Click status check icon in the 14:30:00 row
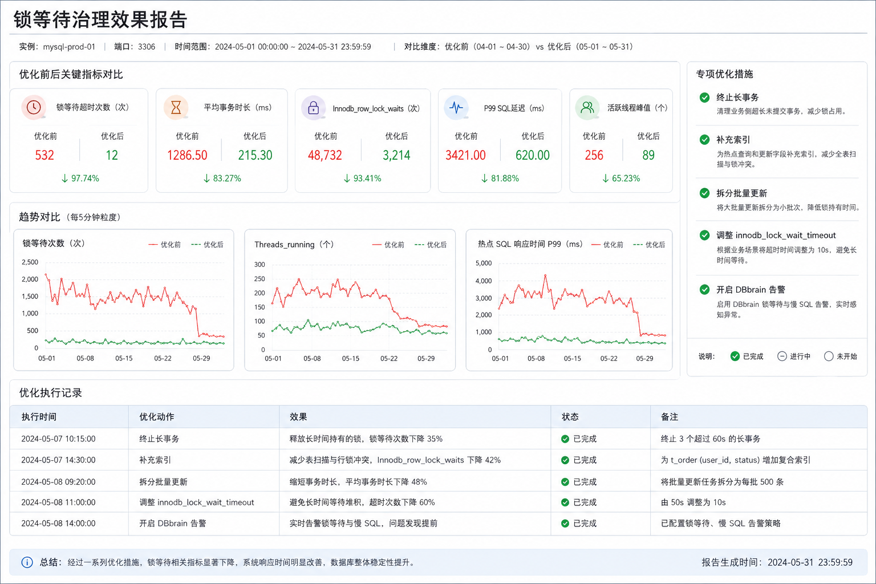The height and width of the screenshot is (584, 876). (565, 460)
